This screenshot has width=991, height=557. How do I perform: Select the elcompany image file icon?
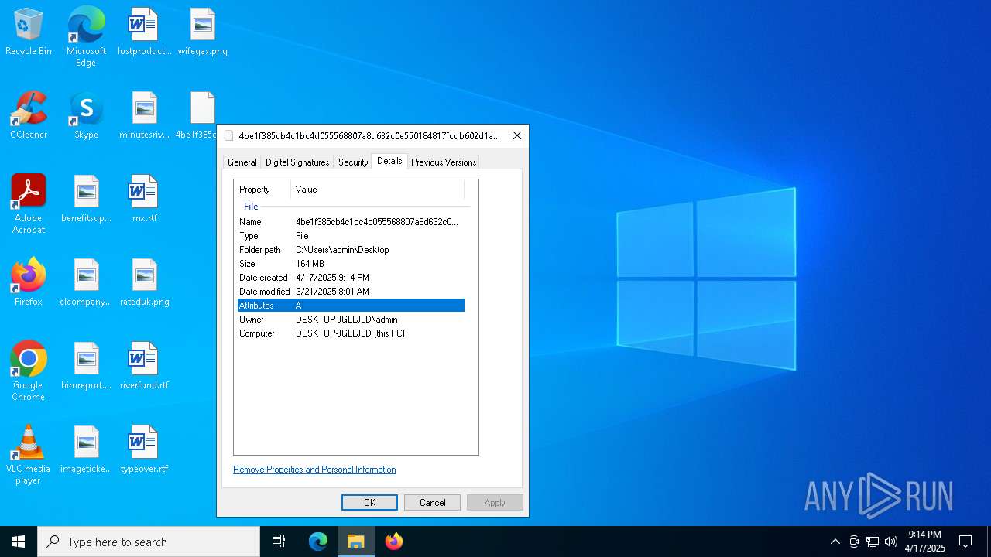86,282
